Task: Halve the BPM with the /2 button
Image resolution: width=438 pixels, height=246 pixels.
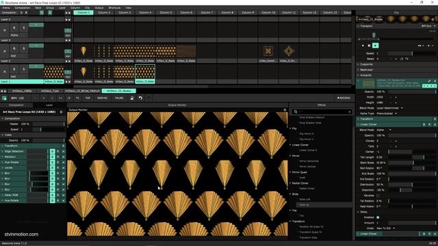Action: 68,98
